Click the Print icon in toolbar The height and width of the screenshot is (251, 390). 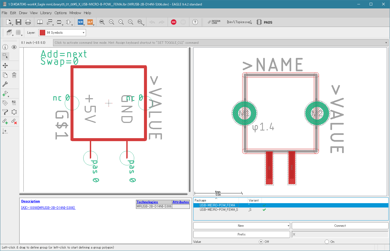(x=28, y=22)
